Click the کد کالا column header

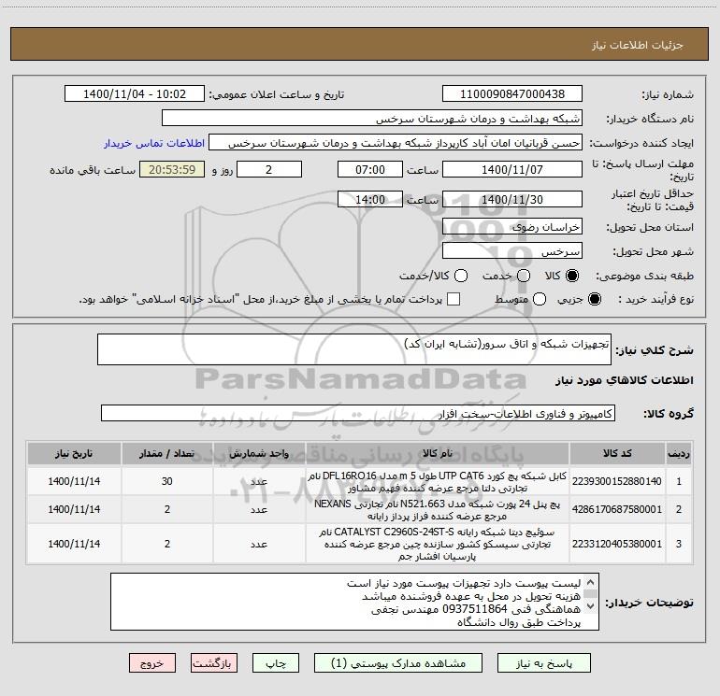tap(617, 453)
